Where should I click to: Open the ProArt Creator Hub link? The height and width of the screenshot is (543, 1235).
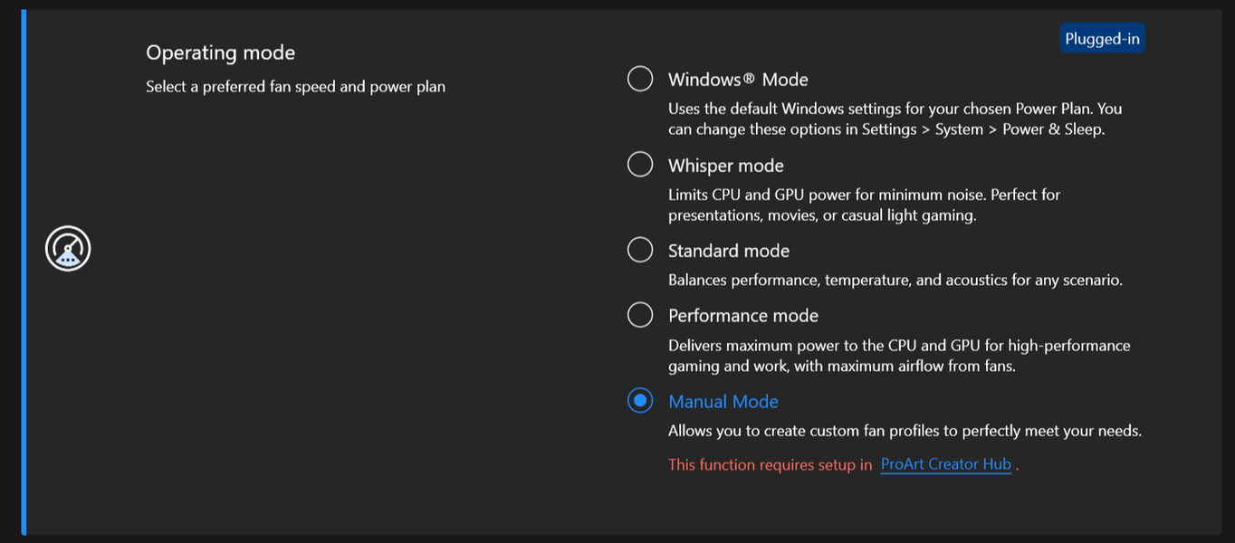point(945,464)
